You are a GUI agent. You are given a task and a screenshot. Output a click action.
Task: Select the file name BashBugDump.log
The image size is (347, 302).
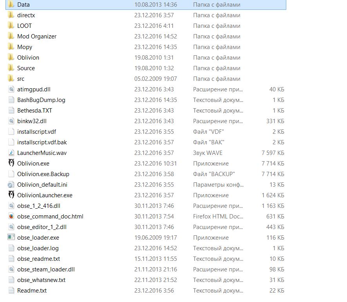tap(42, 100)
